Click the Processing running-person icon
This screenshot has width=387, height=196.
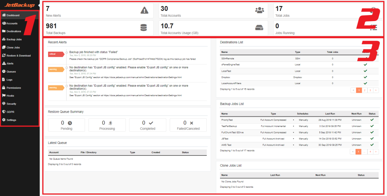click(110, 123)
